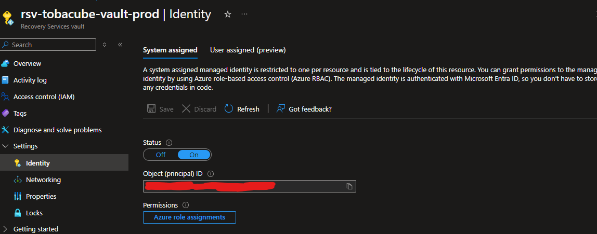Focus the sidebar Search field

[x=48, y=45]
